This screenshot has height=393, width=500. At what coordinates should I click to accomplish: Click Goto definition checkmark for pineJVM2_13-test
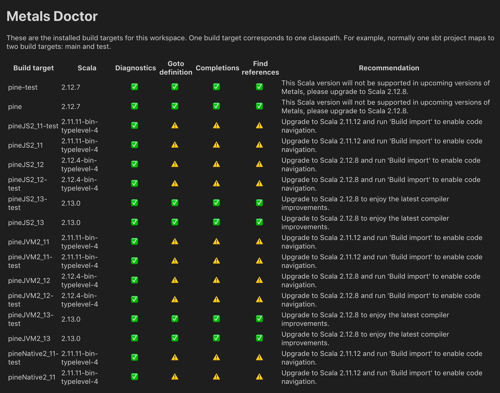click(x=175, y=319)
